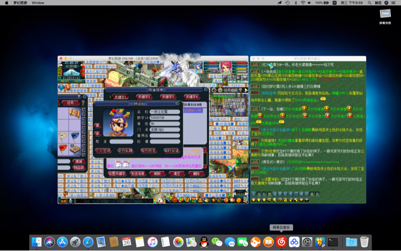Open Safari from the Dock
Viewport: 401px width, 251px height.
click(88, 242)
